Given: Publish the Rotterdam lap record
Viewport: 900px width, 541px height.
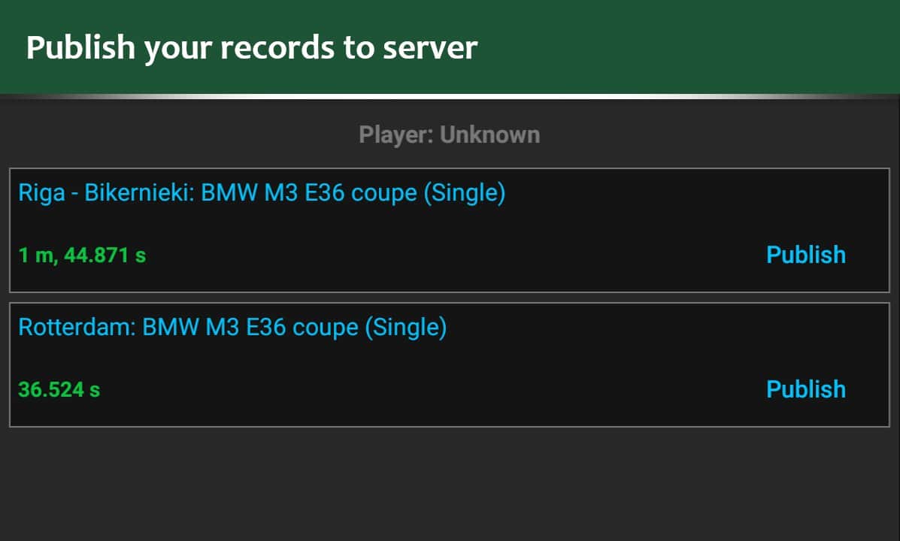Looking at the screenshot, I should tap(805, 389).
